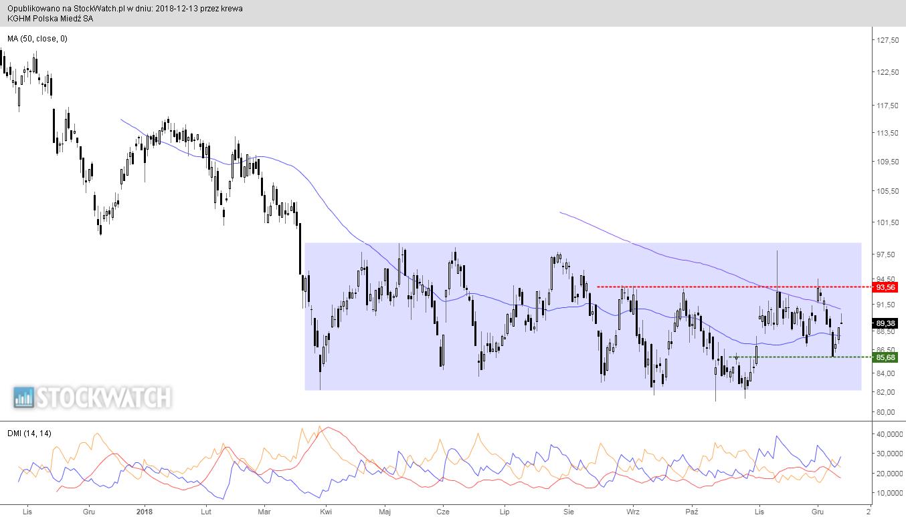Click the Sie month label
906x517 pixels.
pyautogui.click(x=569, y=512)
